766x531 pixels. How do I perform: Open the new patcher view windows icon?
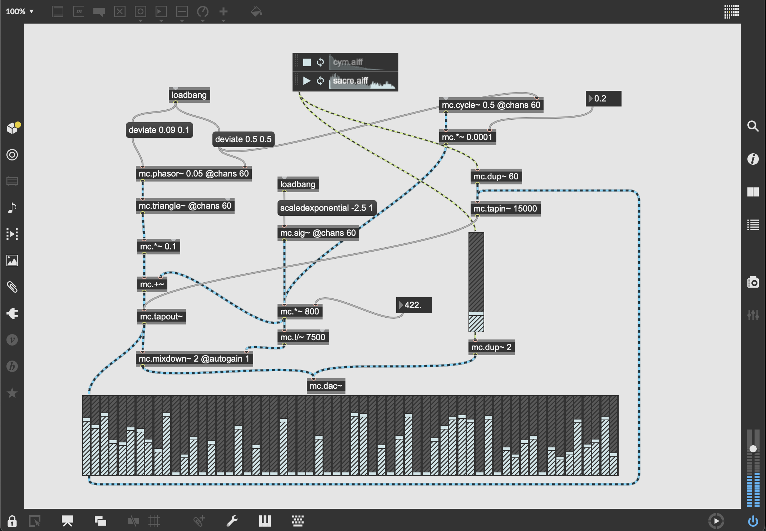[100, 521]
